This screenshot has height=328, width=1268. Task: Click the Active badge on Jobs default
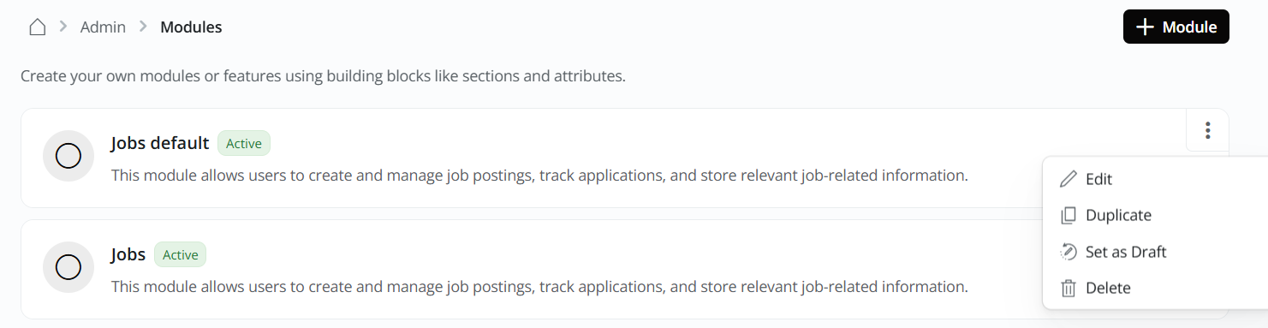tap(244, 144)
